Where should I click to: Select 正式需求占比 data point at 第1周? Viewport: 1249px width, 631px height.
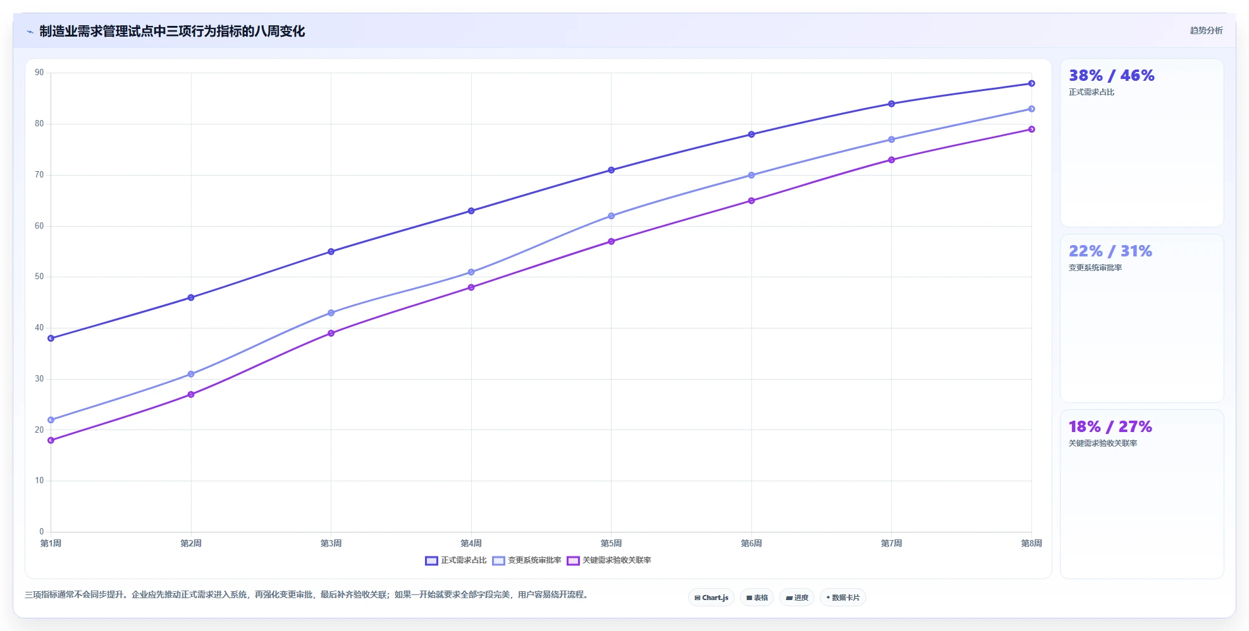[x=51, y=339]
